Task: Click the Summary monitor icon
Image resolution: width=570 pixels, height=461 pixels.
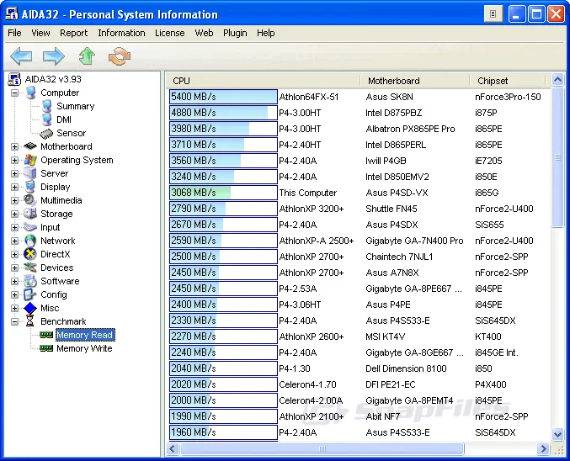Action: click(46, 106)
